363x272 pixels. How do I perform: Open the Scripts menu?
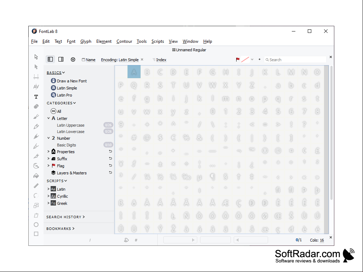158,41
